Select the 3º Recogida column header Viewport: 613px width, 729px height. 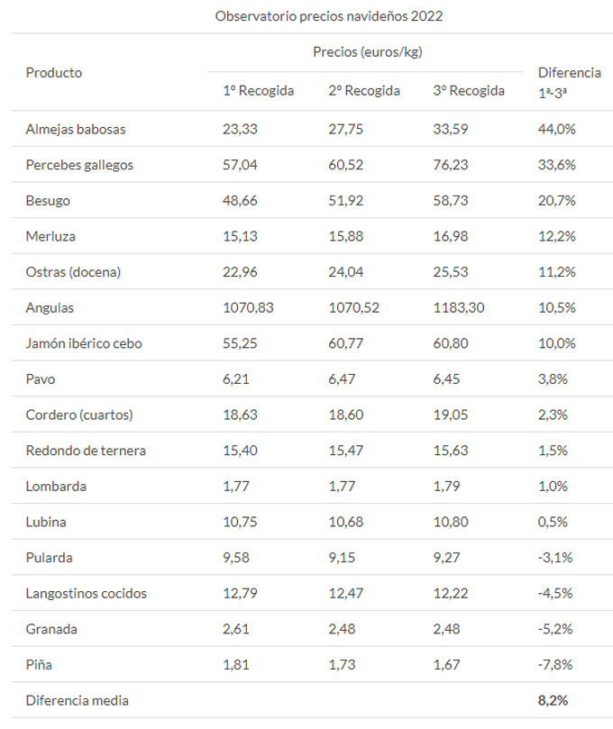coord(469,91)
